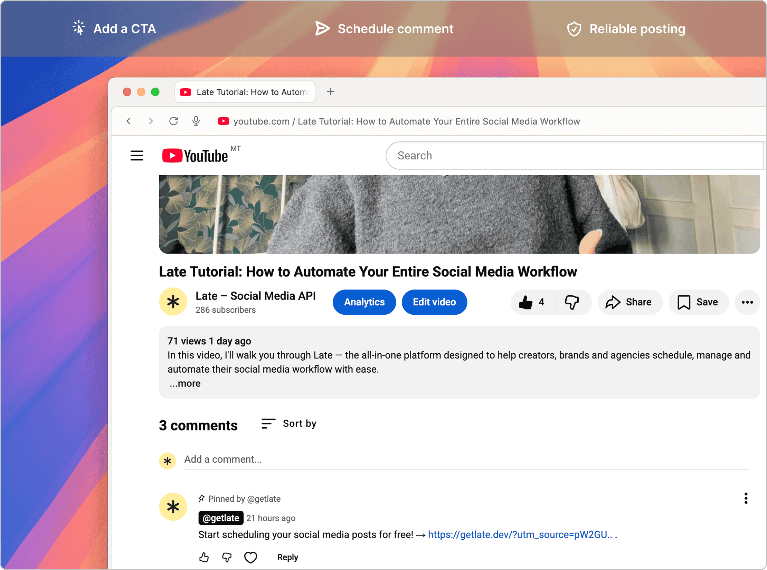This screenshot has width=767, height=570.
Task: Open the YouTube hamburger menu
Action: (x=136, y=156)
